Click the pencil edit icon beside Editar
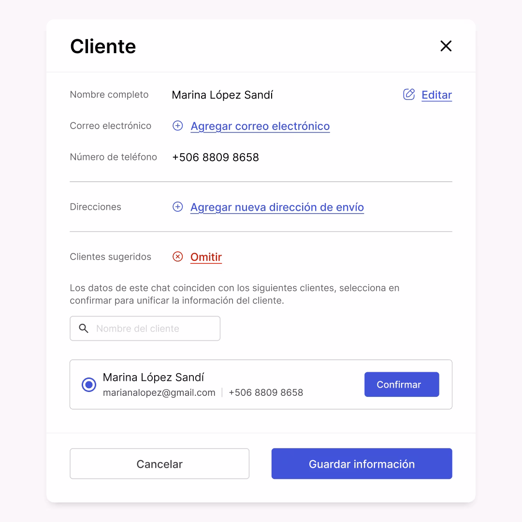Image resolution: width=522 pixels, height=522 pixels. click(x=409, y=95)
